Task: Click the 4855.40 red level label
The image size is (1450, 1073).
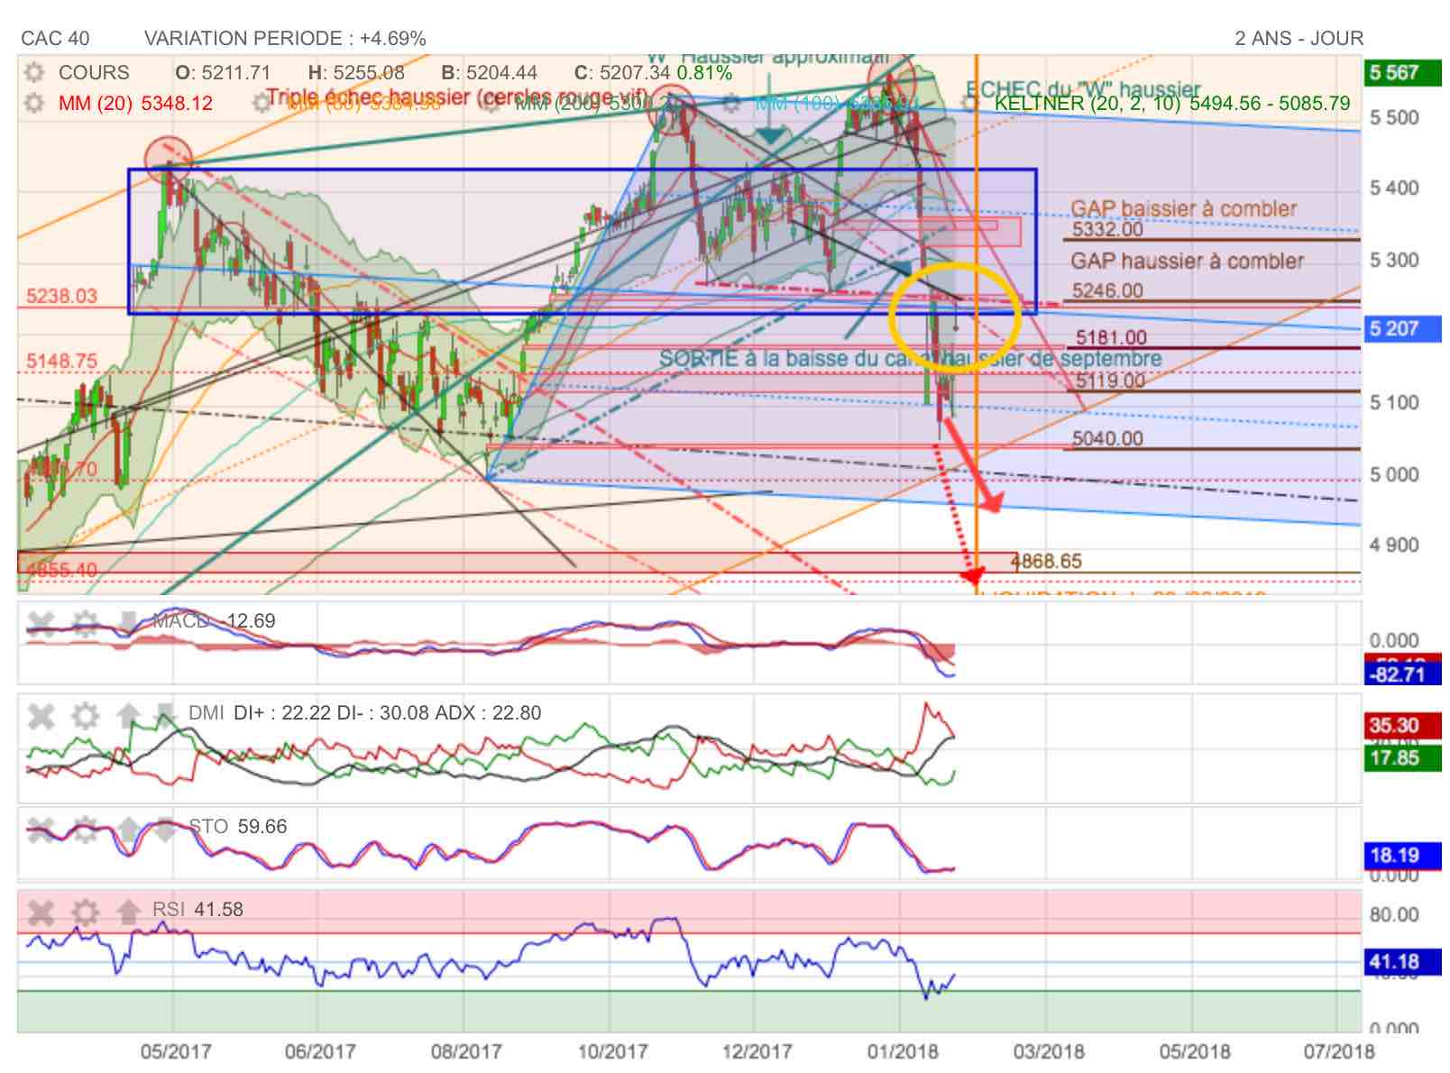Action: [61, 570]
